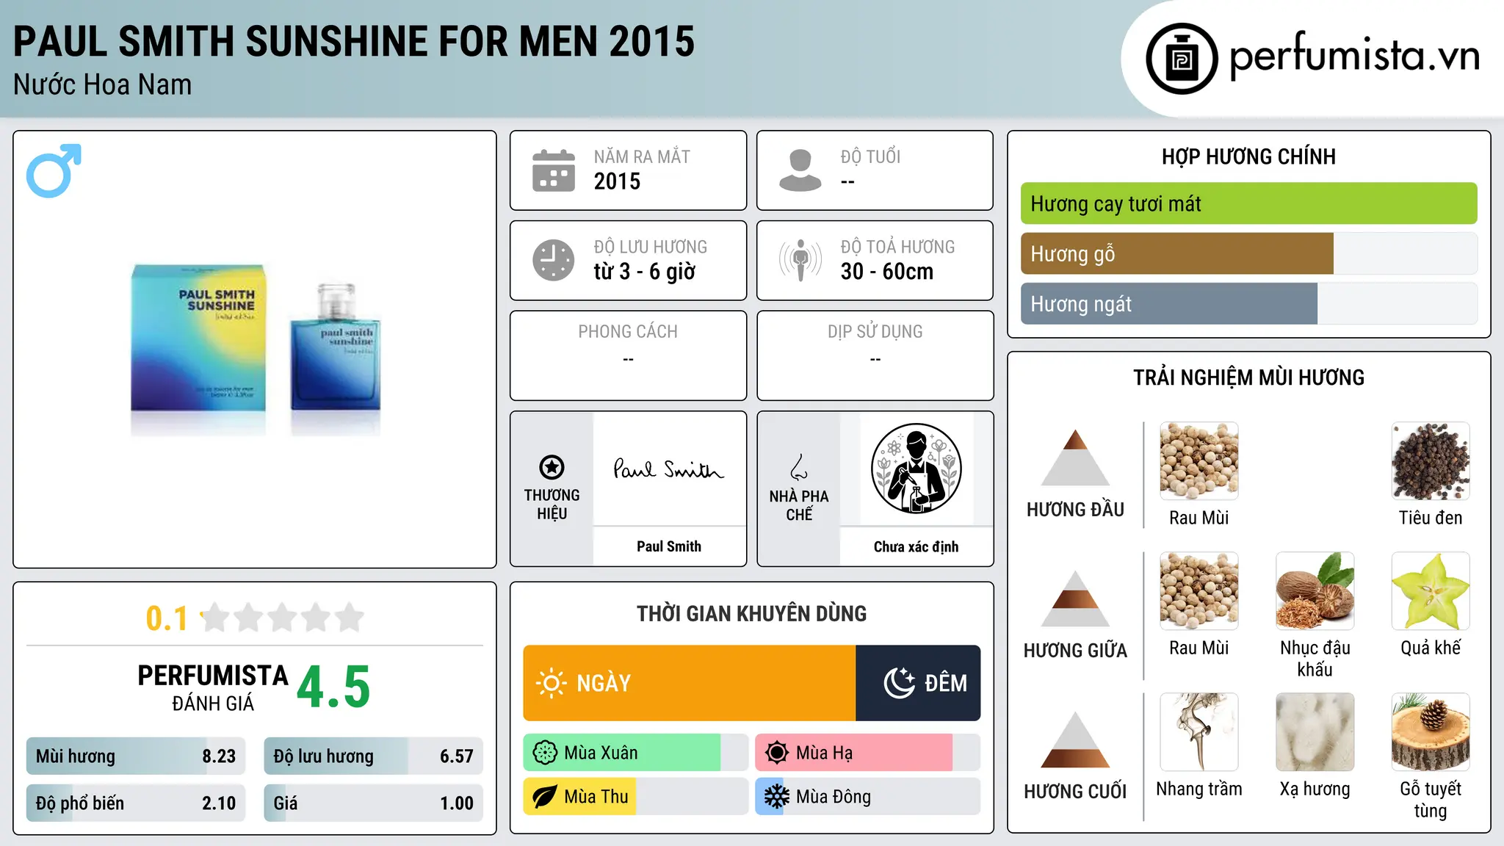
Task: Click the Dịp sử dụng occasion card
Action: pyautogui.click(x=875, y=355)
